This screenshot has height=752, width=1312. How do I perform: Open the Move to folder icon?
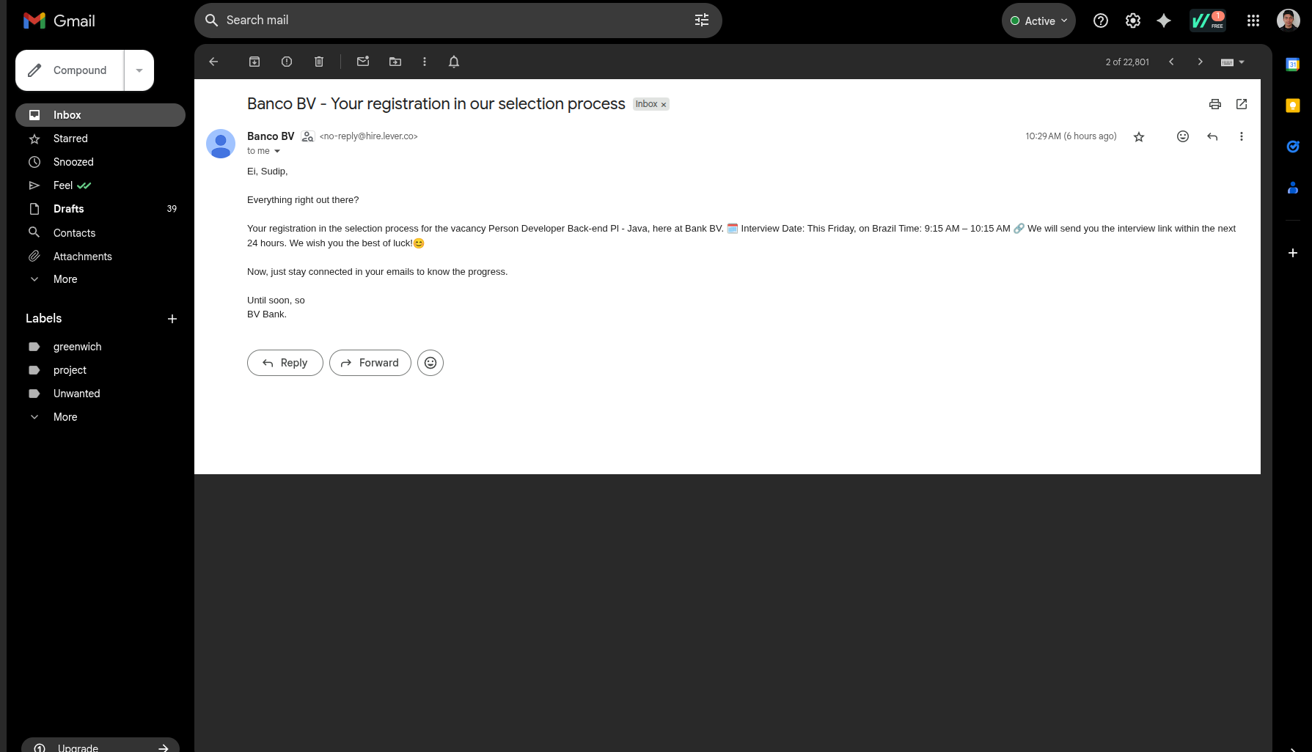(395, 62)
